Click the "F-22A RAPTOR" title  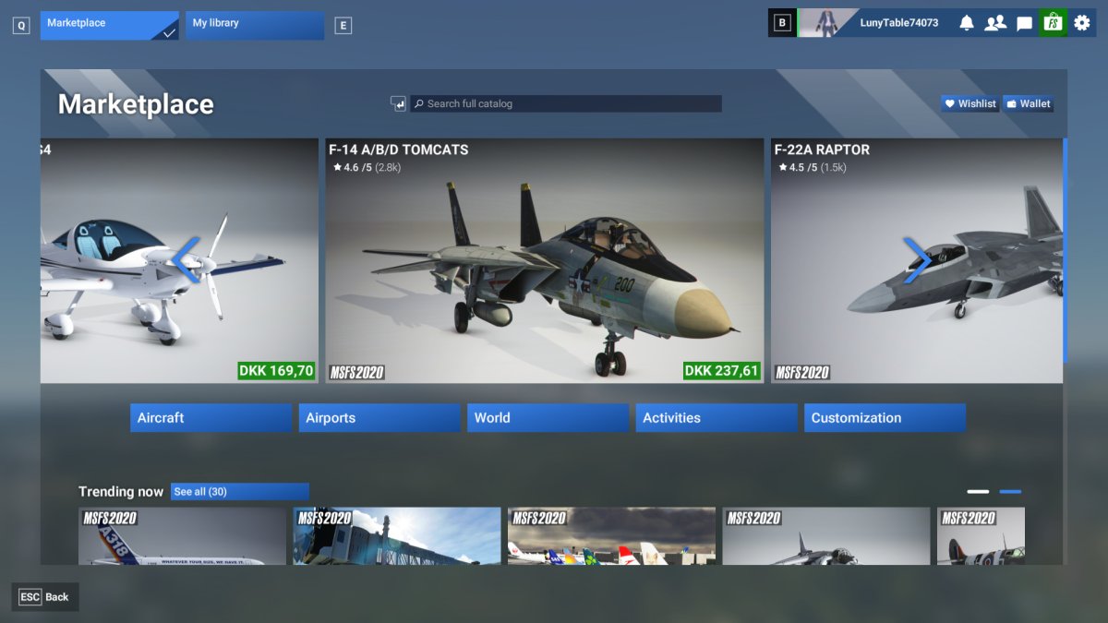[822, 150]
